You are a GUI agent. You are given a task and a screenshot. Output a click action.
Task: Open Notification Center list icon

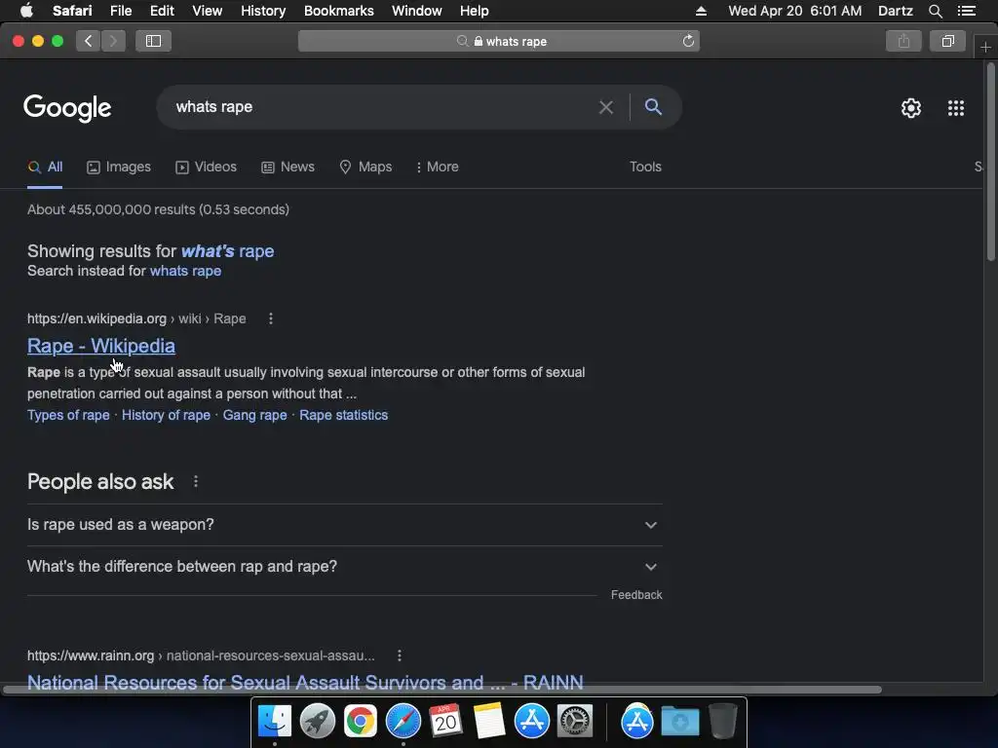coord(966,11)
